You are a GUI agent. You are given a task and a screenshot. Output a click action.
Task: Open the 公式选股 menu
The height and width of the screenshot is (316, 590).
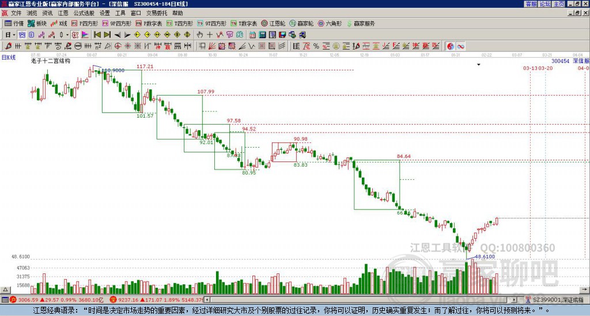click(x=84, y=13)
